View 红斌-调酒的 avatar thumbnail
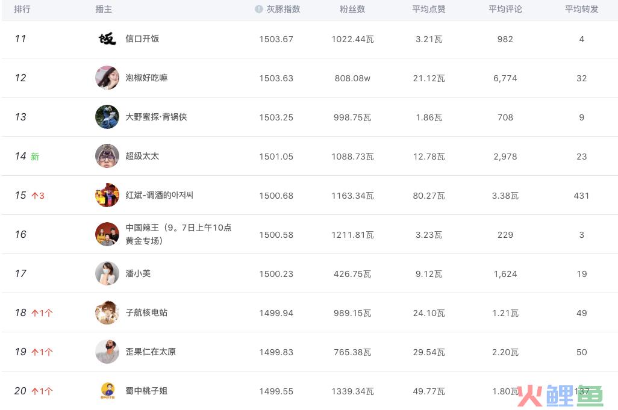Viewport: 618px width, 410px height. (107, 195)
